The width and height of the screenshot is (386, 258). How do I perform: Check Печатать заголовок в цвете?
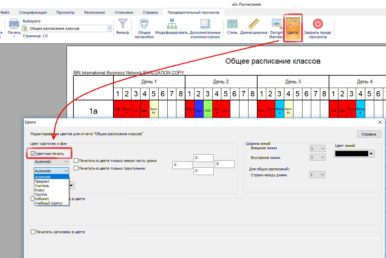(x=33, y=232)
